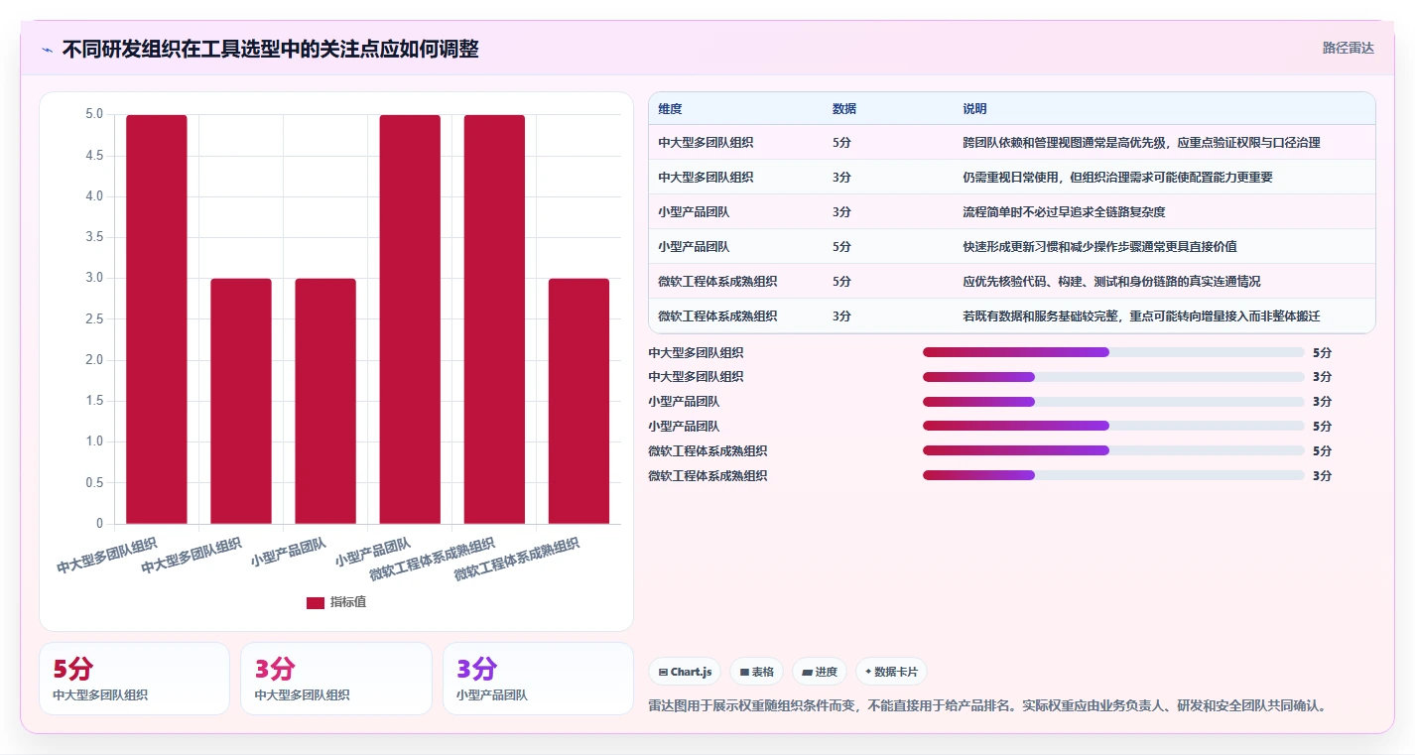The height and width of the screenshot is (755, 1415).
Task: Click the 2.5 y-axis label
Action: pyautogui.click(x=94, y=318)
